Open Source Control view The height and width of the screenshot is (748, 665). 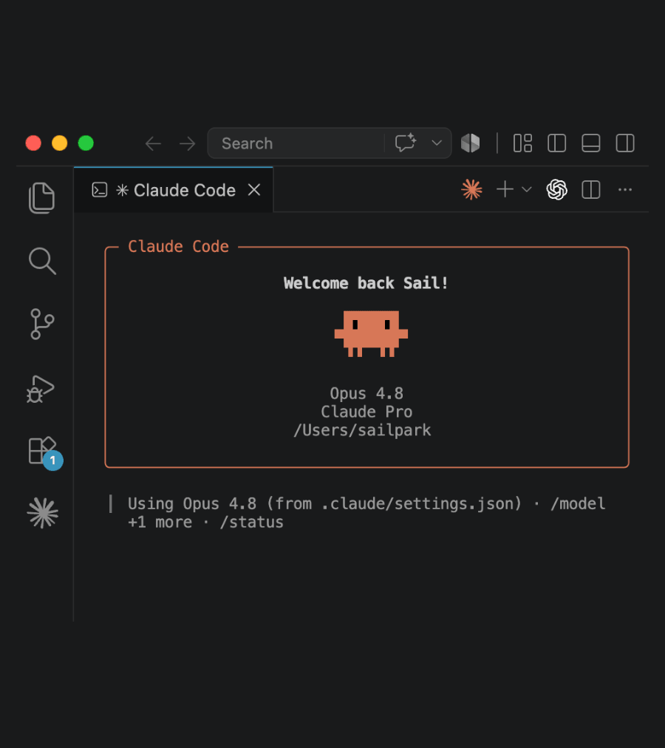pos(42,324)
